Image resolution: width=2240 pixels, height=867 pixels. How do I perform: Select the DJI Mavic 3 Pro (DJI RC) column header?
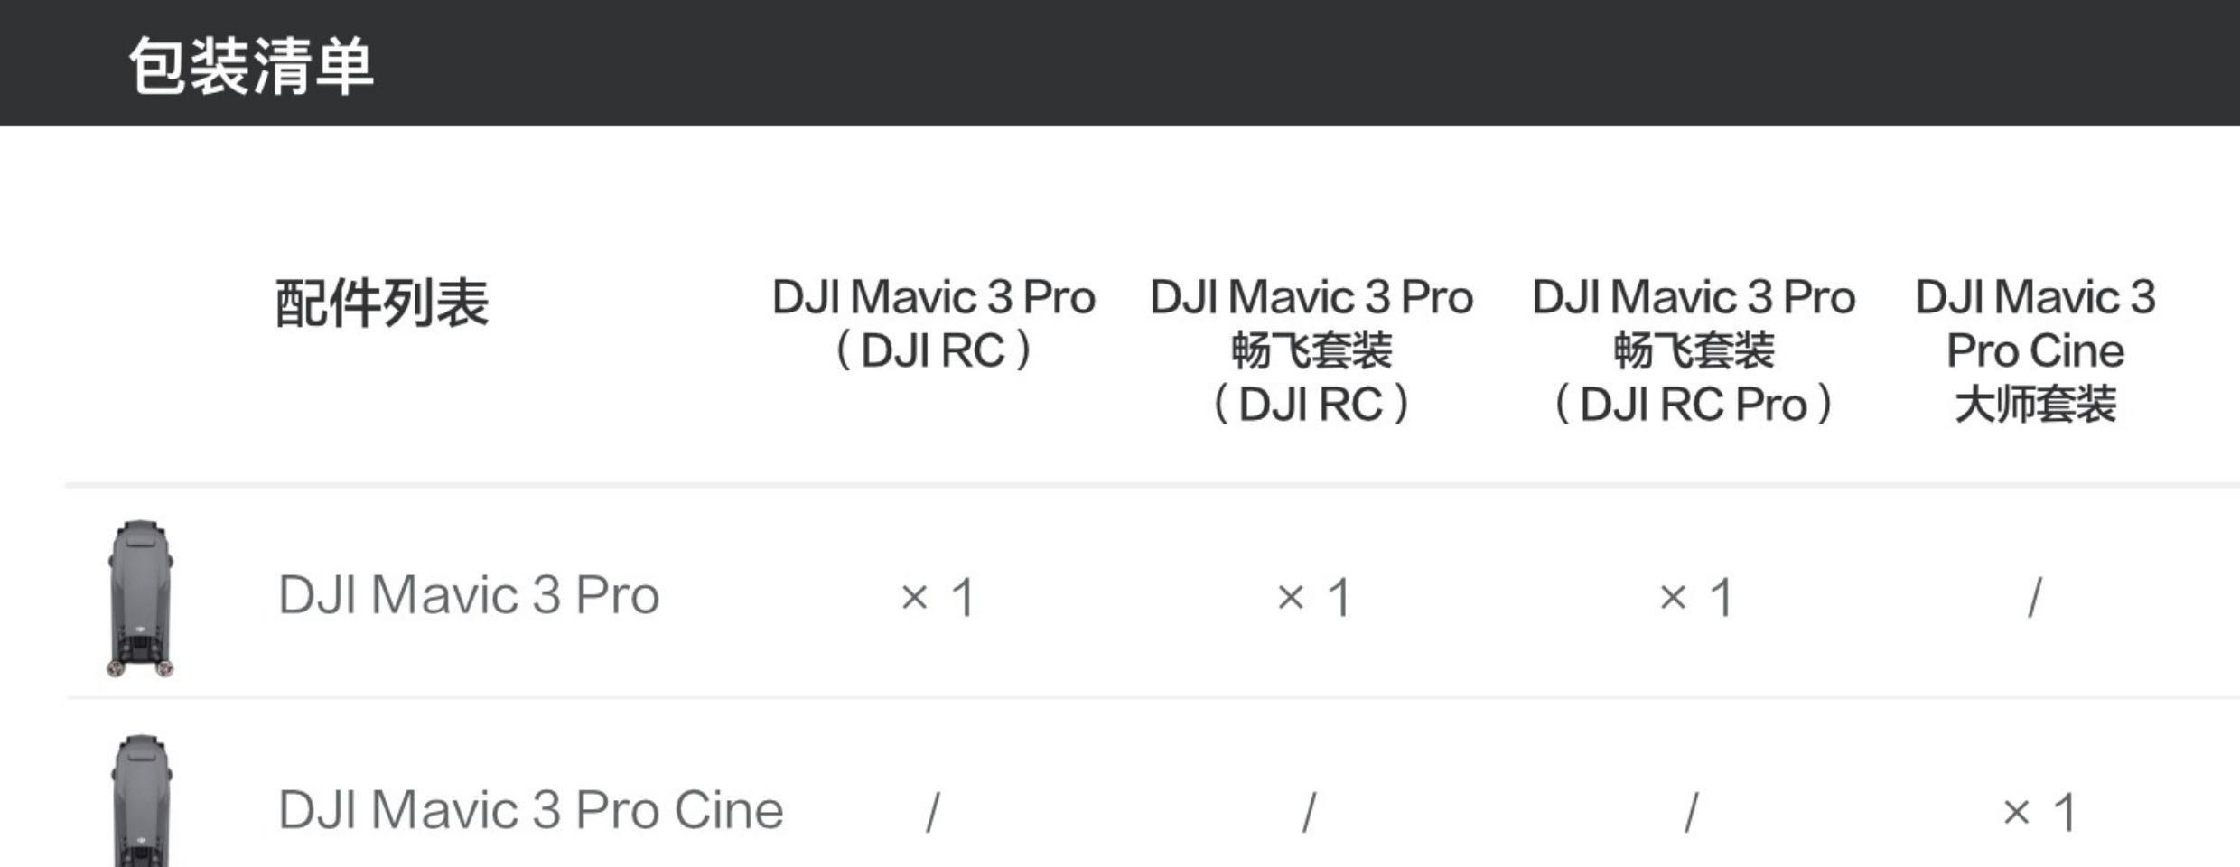(933, 323)
